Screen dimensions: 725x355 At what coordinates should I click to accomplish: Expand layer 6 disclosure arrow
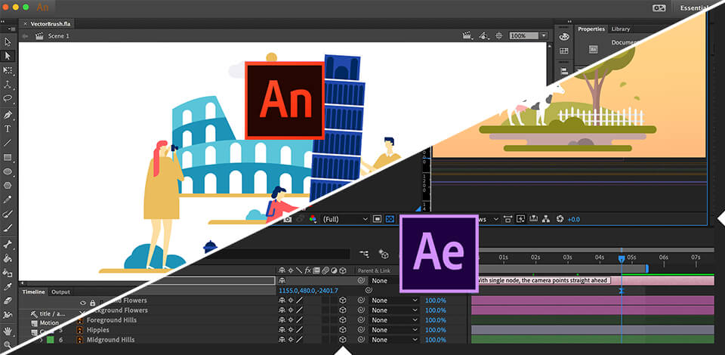[40, 340]
